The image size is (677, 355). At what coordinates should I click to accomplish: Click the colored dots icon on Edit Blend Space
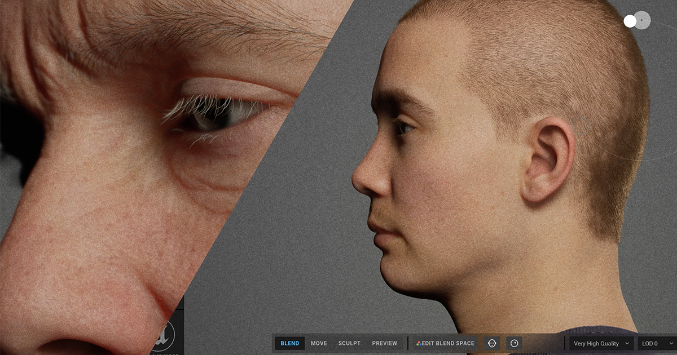(419, 343)
